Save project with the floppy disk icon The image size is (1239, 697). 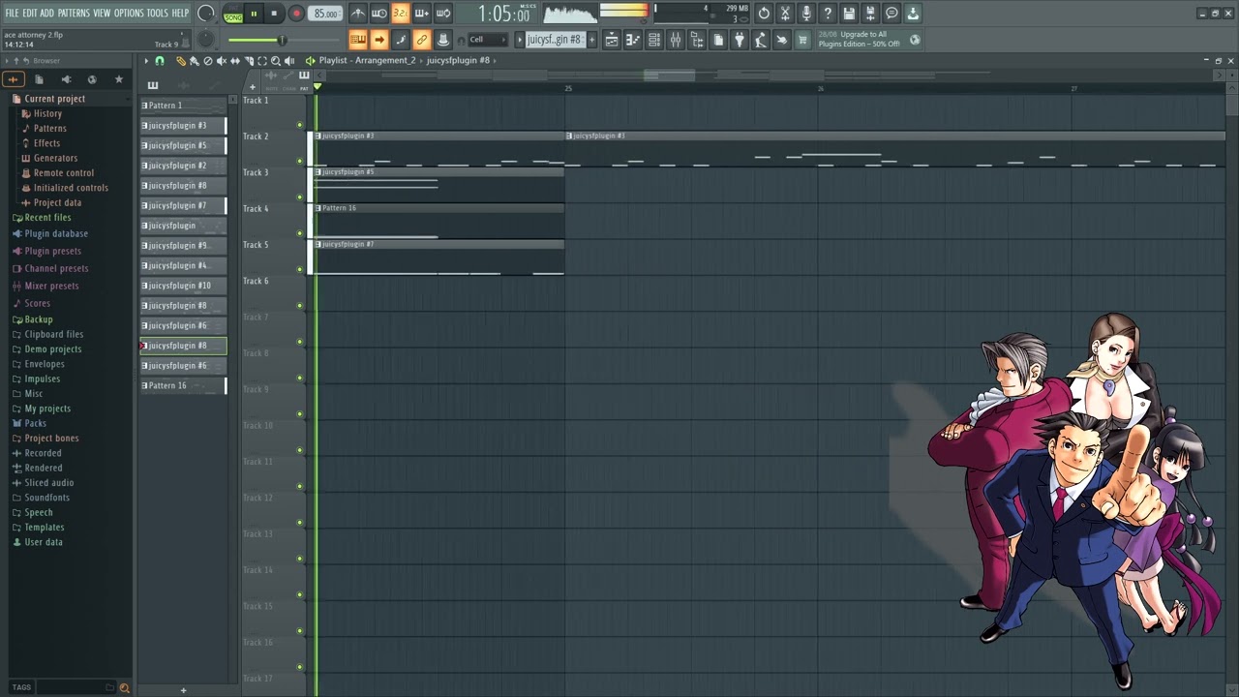[x=849, y=14]
